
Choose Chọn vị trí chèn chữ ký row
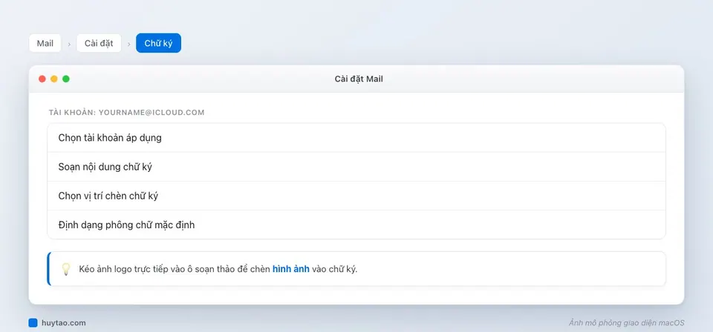(356, 196)
